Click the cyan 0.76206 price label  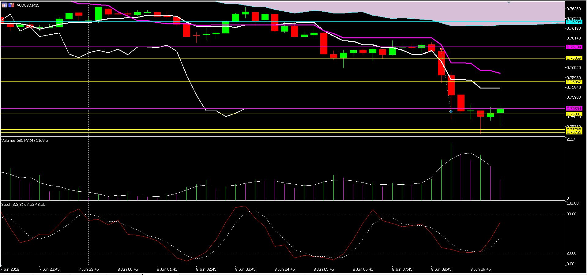pyautogui.click(x=574, y=22)
